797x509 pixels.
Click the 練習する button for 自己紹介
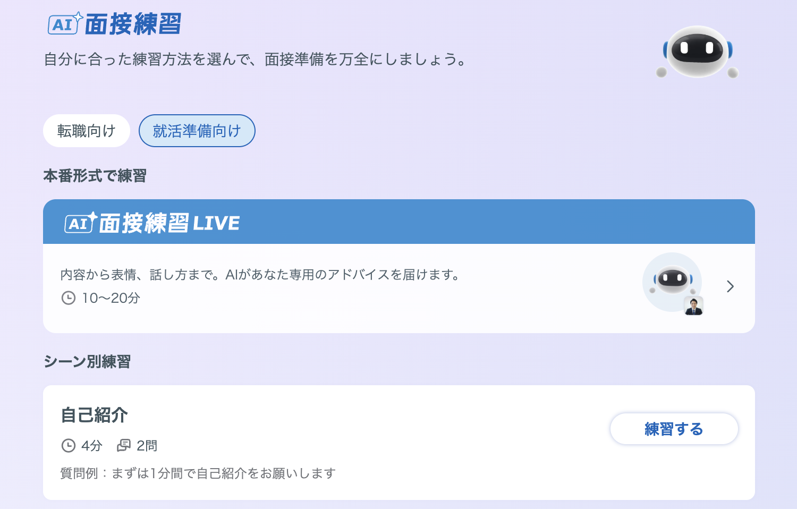[674, 429]
